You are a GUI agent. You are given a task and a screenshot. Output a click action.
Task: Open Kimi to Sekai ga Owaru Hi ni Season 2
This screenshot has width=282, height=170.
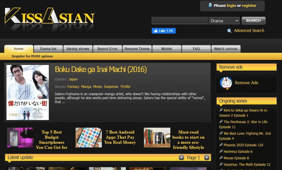(243, 113)
